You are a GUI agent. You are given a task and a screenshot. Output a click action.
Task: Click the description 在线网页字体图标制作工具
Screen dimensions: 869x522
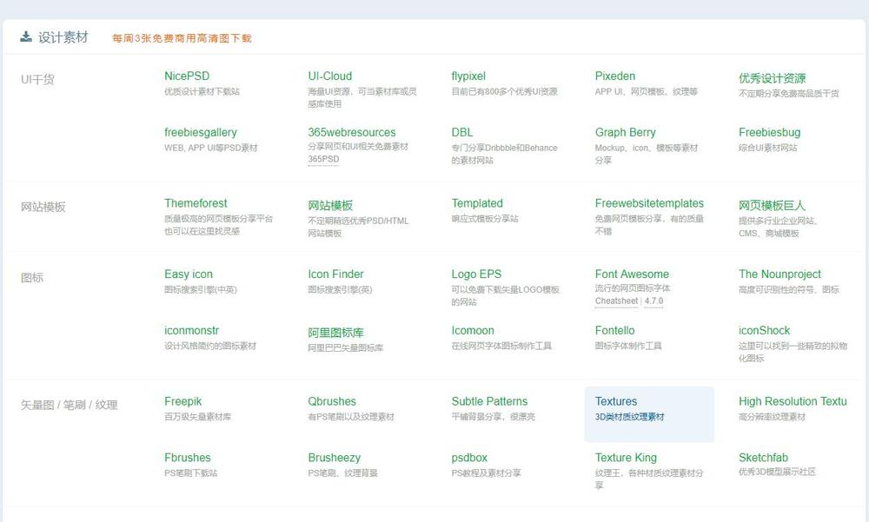[501, 347]
